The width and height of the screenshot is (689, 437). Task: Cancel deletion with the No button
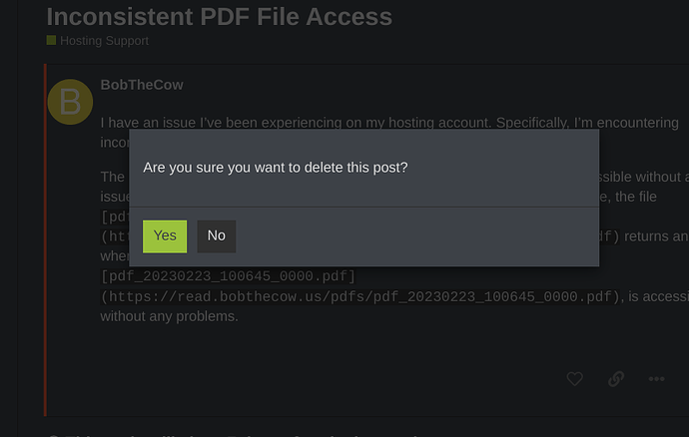(217, 236)
